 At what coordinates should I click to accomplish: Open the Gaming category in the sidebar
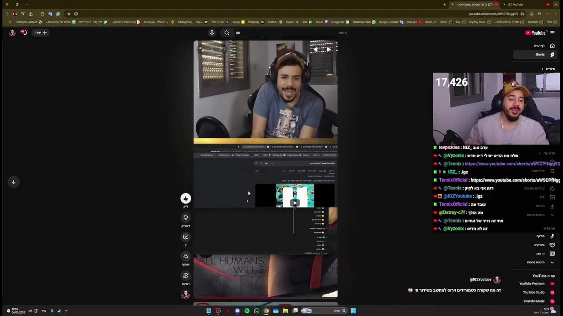click(x=545, y=245)
